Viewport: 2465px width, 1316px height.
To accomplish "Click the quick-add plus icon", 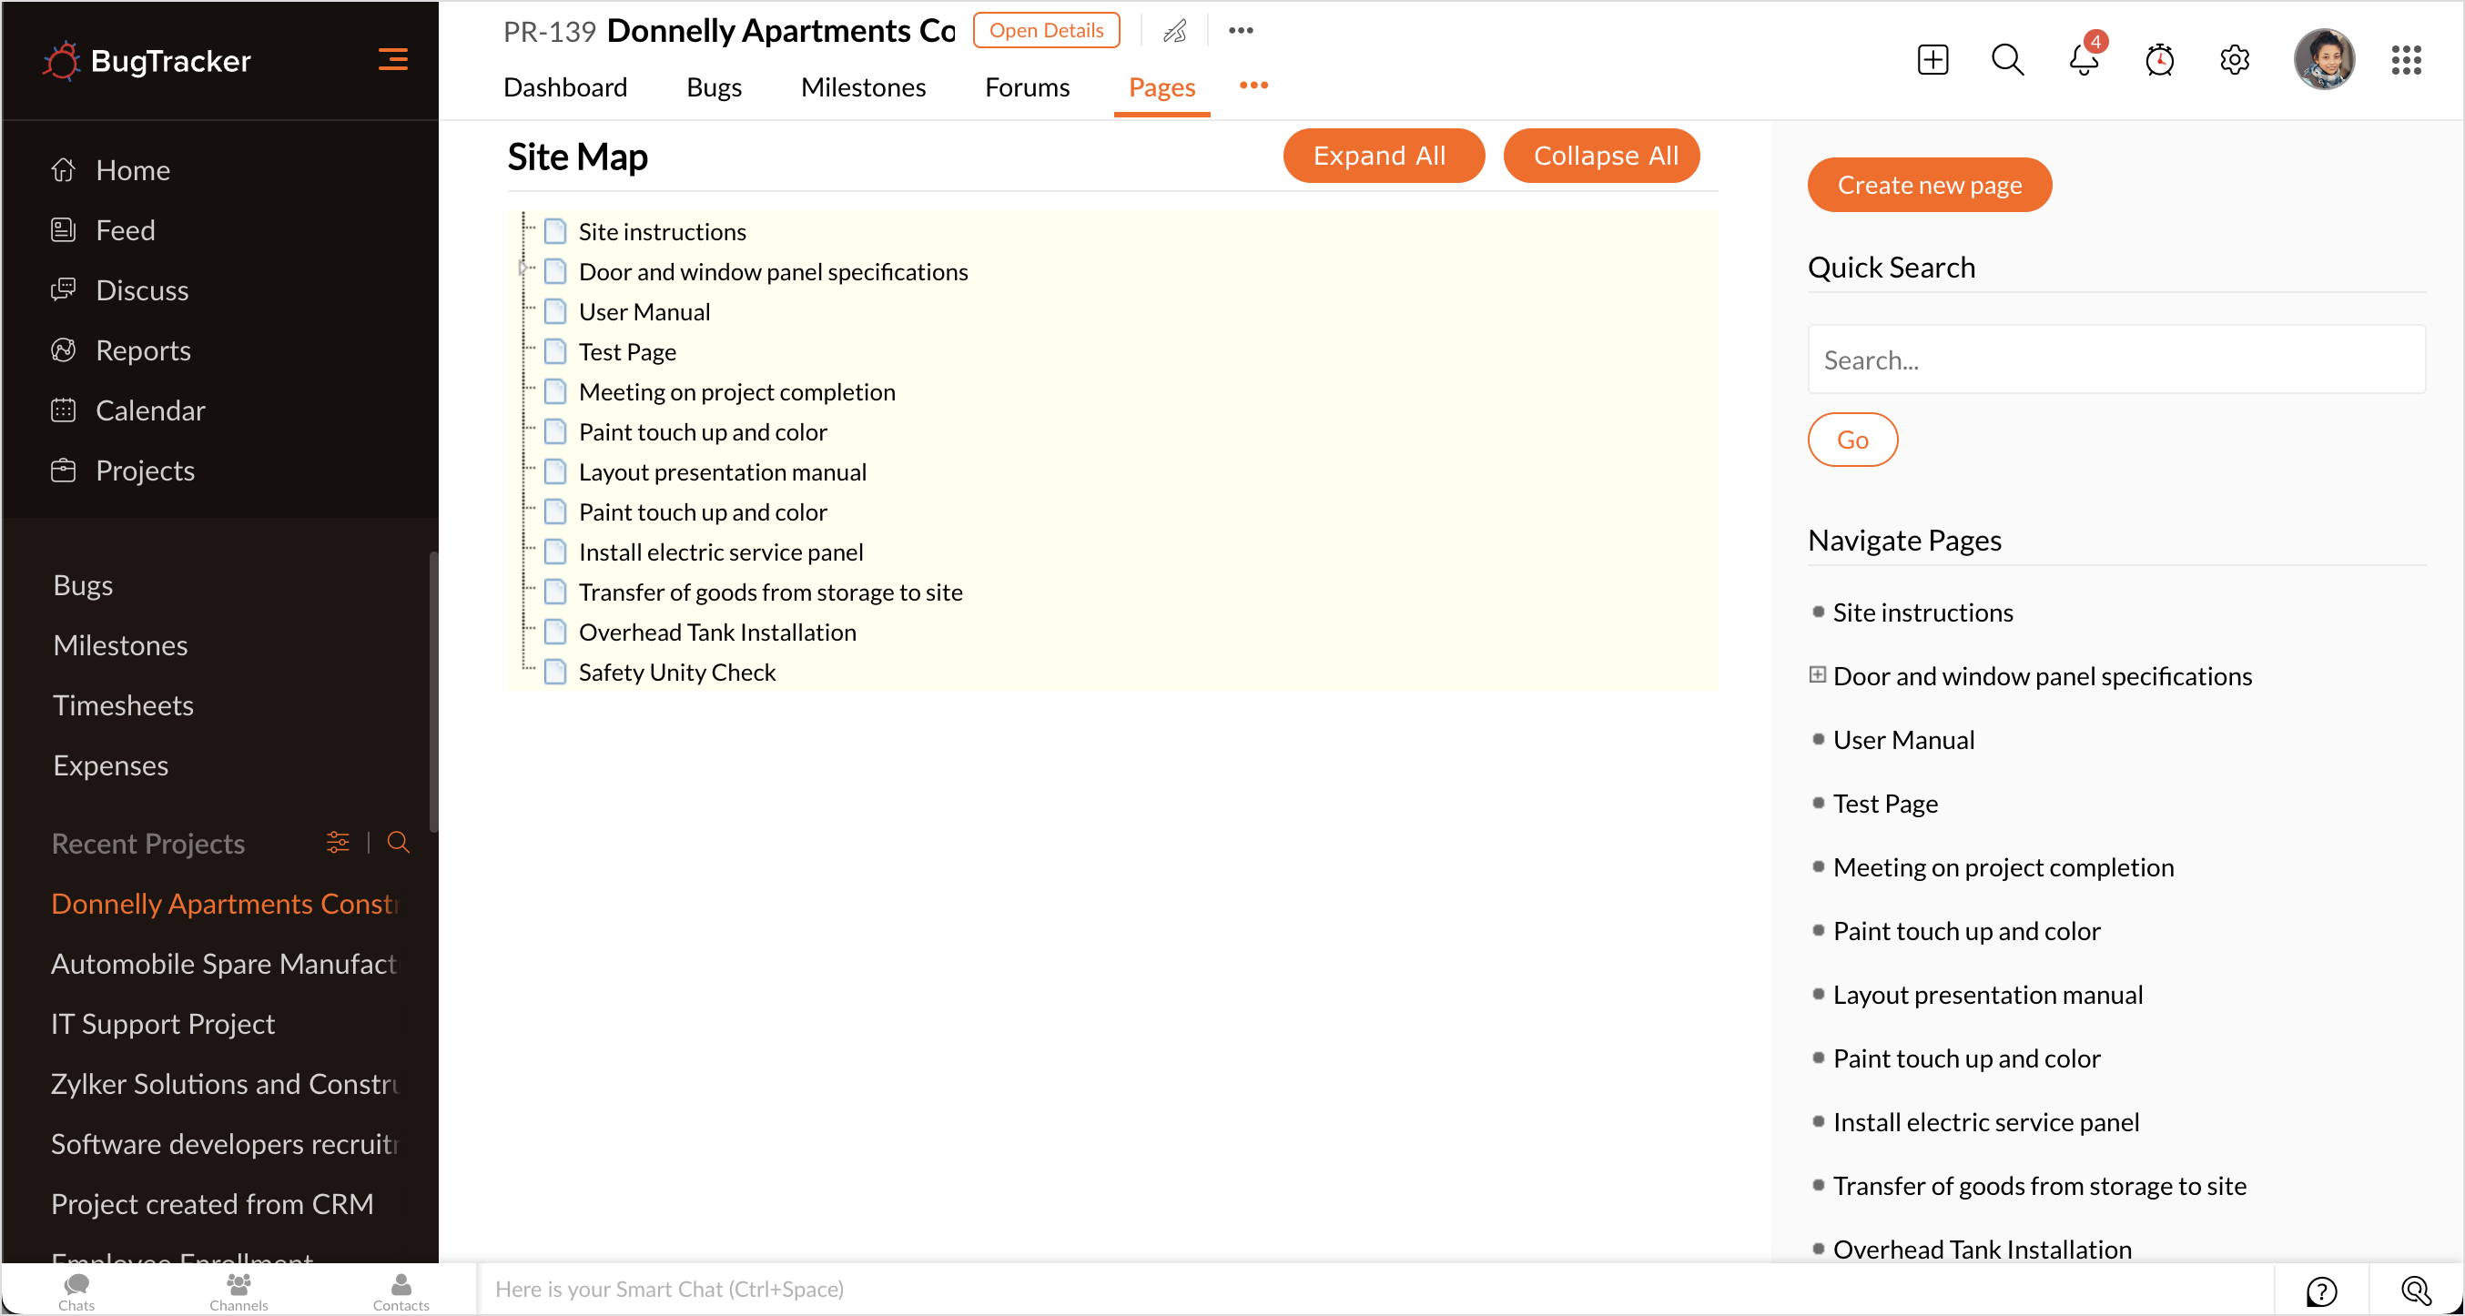I will click(1932, 60).
